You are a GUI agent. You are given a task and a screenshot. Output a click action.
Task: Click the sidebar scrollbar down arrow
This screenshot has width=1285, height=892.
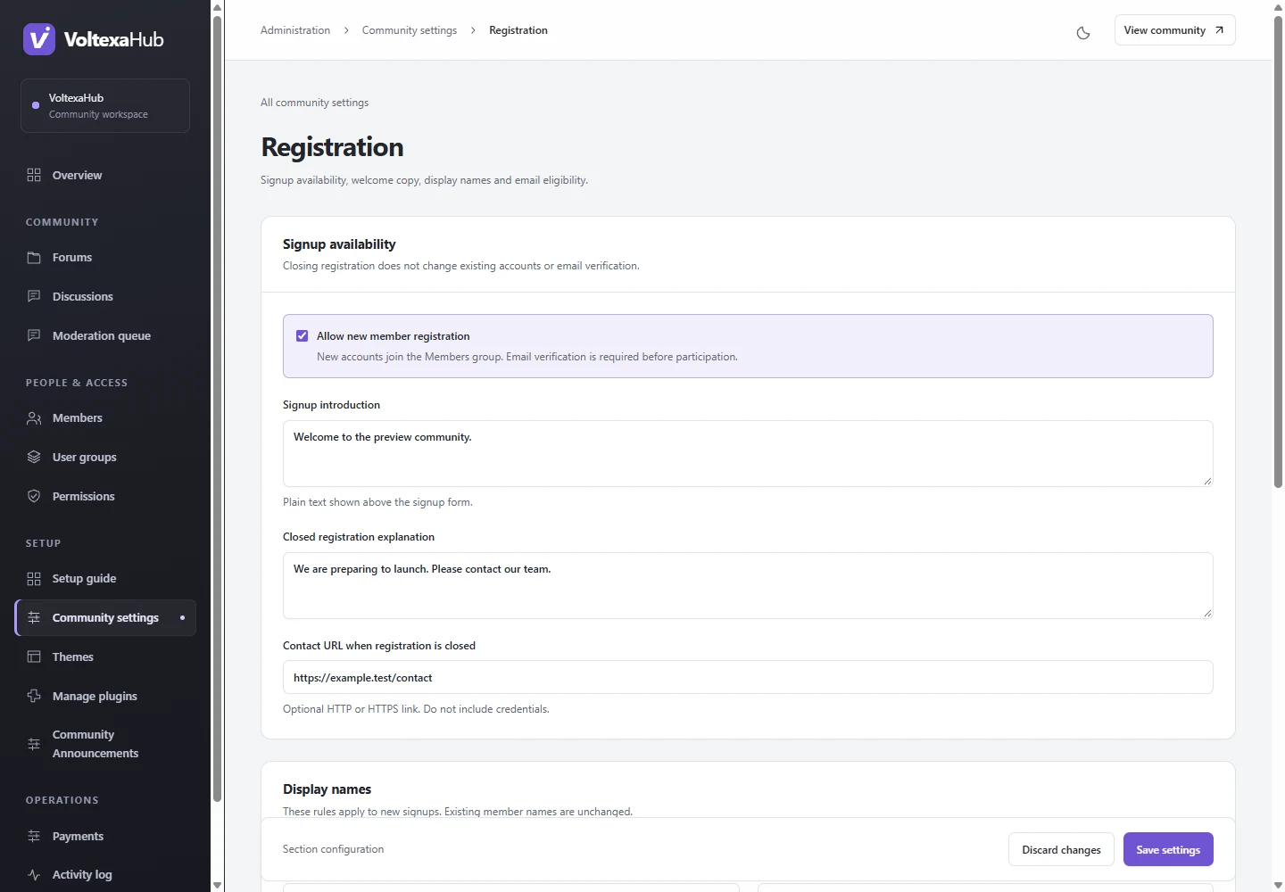(x=217, y=885)
